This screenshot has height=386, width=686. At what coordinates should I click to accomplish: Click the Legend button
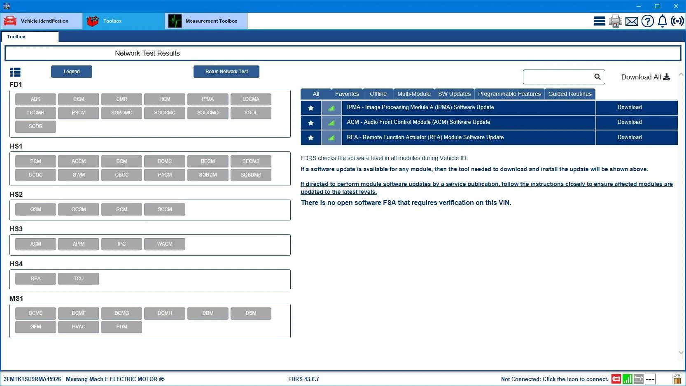point(72,72)
